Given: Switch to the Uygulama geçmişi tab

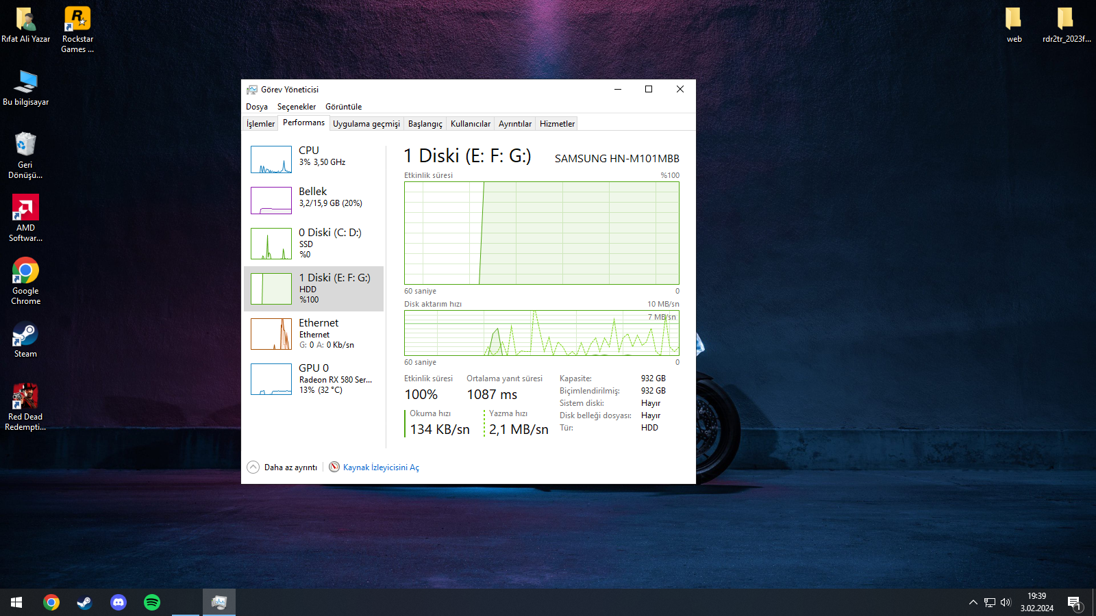Looking at the screenshot, I should 366,124.
